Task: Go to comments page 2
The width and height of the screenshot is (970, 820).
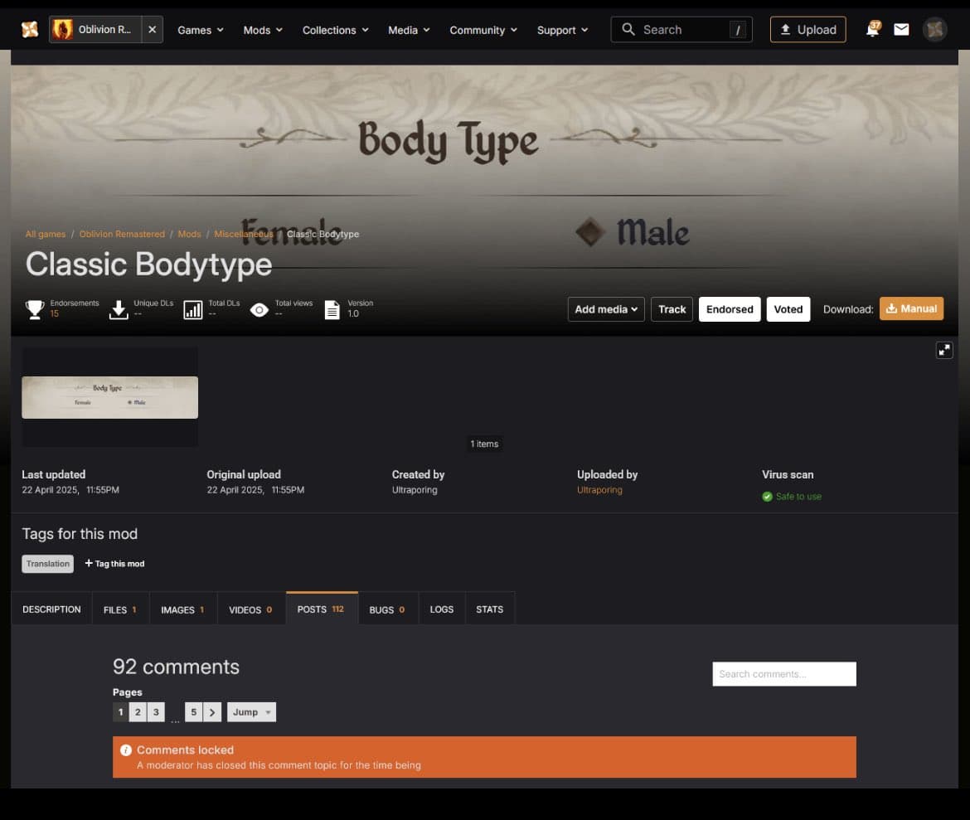Action: tap(138, 711)
